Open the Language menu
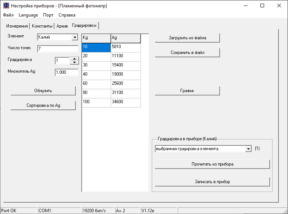The height and width of the screenshot is (214, 288). (x=28, y=15)
